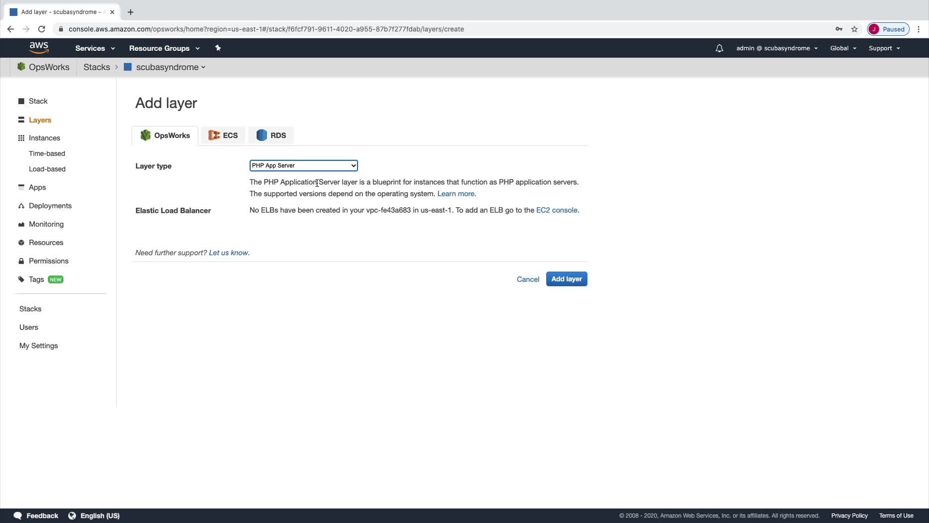
Task: Click the Apps sidebar icon
Action: click(x=21, y=187)
